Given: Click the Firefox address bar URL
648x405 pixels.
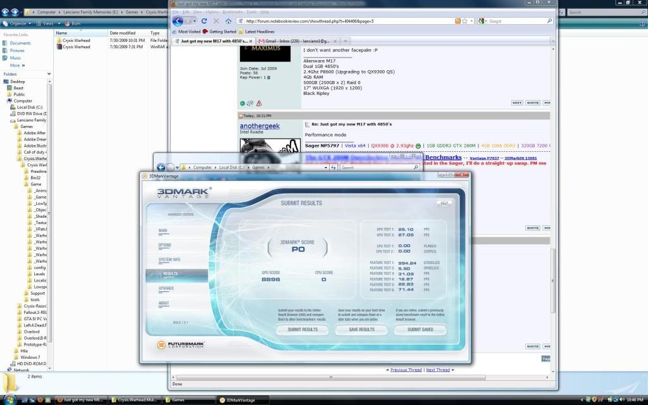Looking at the screenshot, I should [310, 21].
